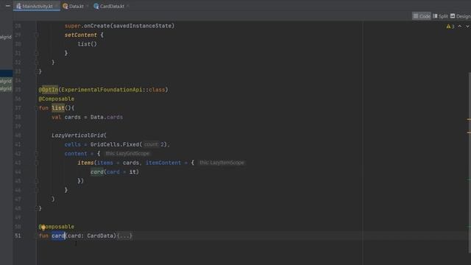
Task: Click the orange warning stripe on the error scrollbar
Action: click(469, 119)
